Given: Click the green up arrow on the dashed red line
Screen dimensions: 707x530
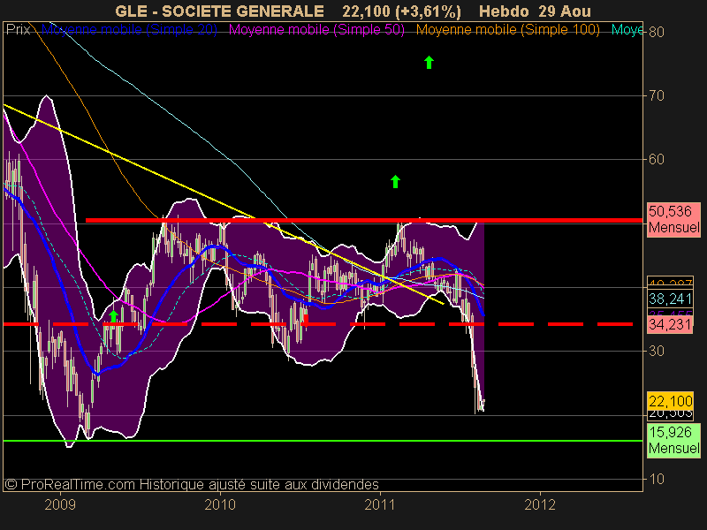Looking at the screenshot, I should coord(114,316).
